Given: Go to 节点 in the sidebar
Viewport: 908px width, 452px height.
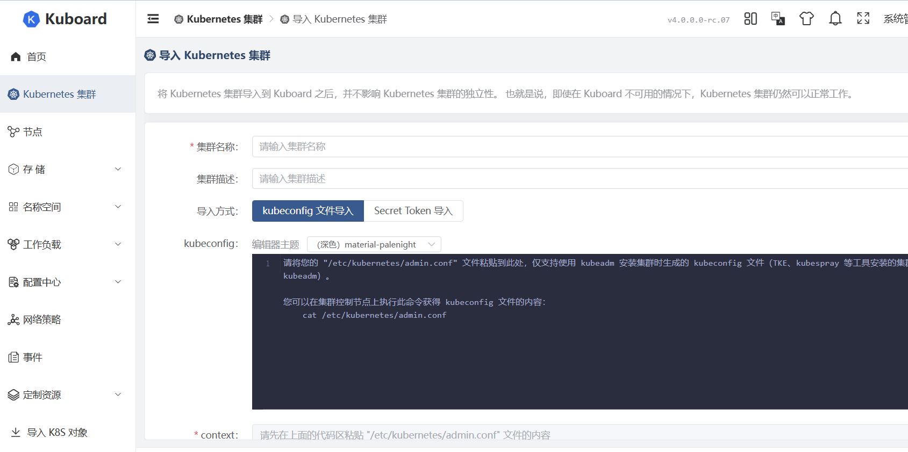Looking at the screenshot, I should click(68, 132).
